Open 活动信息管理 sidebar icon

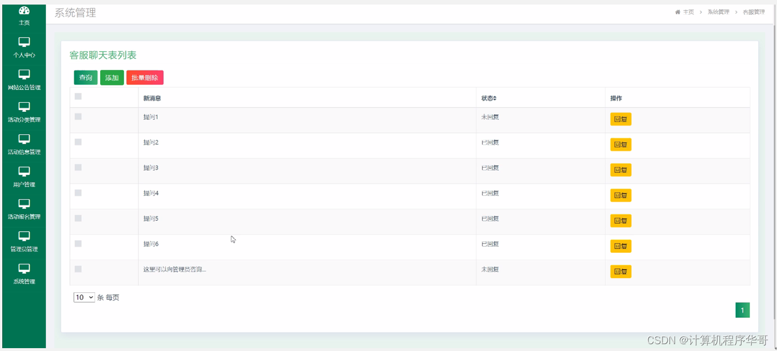tap(24, 139)
